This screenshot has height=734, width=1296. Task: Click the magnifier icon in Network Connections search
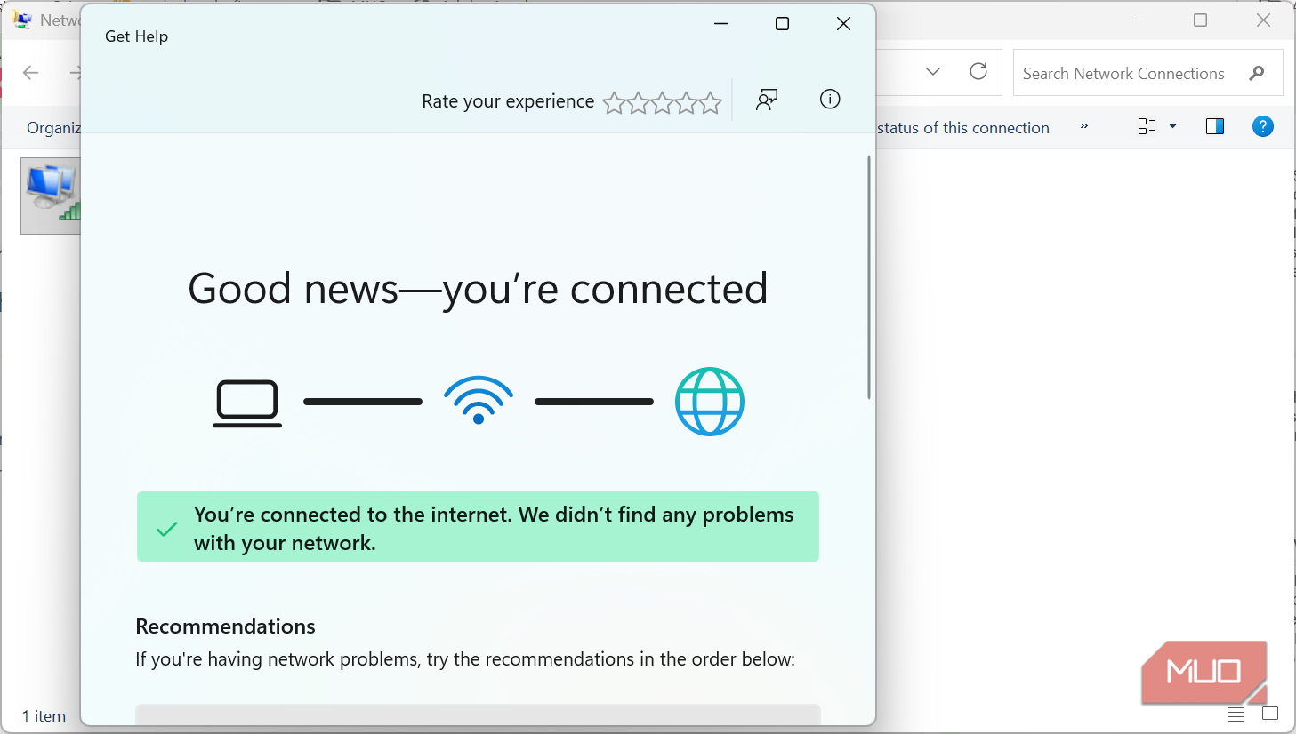(1256, 73)
